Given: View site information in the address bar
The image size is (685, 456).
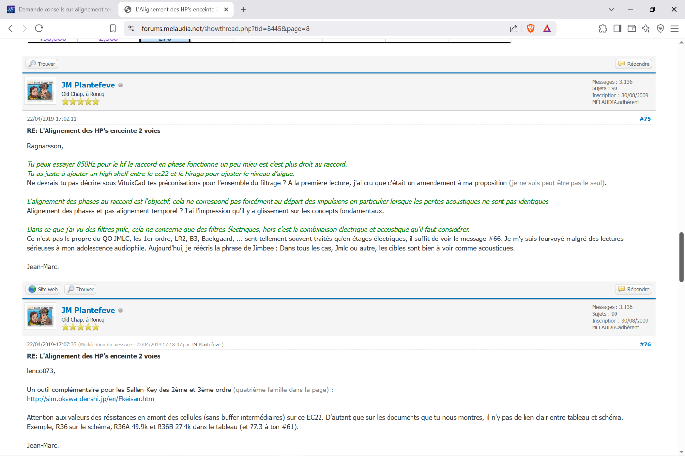Looking at the screenshot, I should (x=131, y=29).
